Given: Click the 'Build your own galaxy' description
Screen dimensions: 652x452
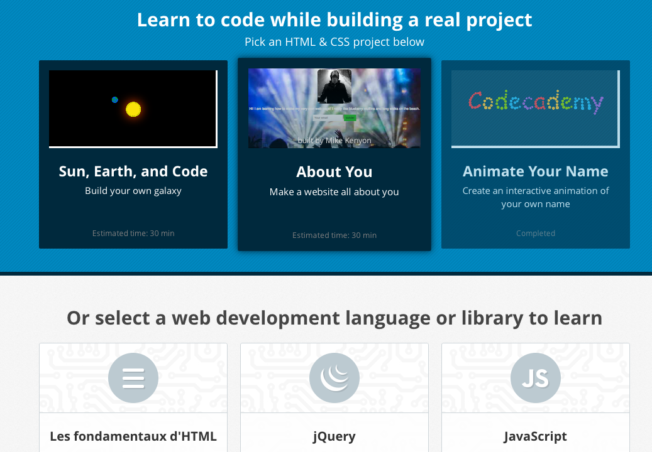Looking at the screenshot, I should [x=133, y=191].
